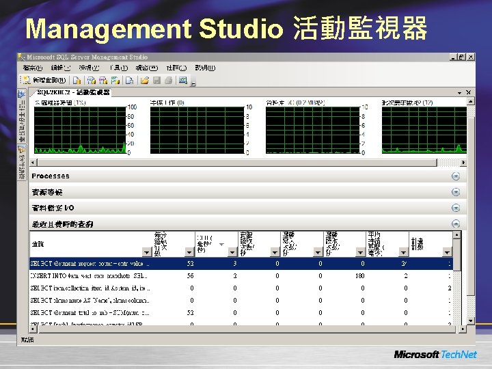This screenshot has width=492, height=369.
Task: Open the plan count column filter dropdown
Action: (447, 252)
